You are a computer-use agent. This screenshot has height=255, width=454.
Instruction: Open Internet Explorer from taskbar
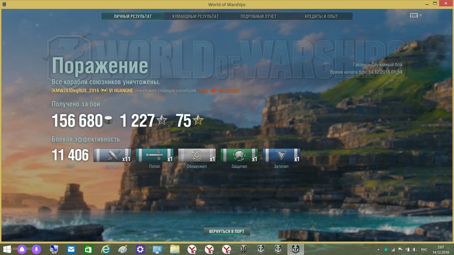(x=106, y=249)
